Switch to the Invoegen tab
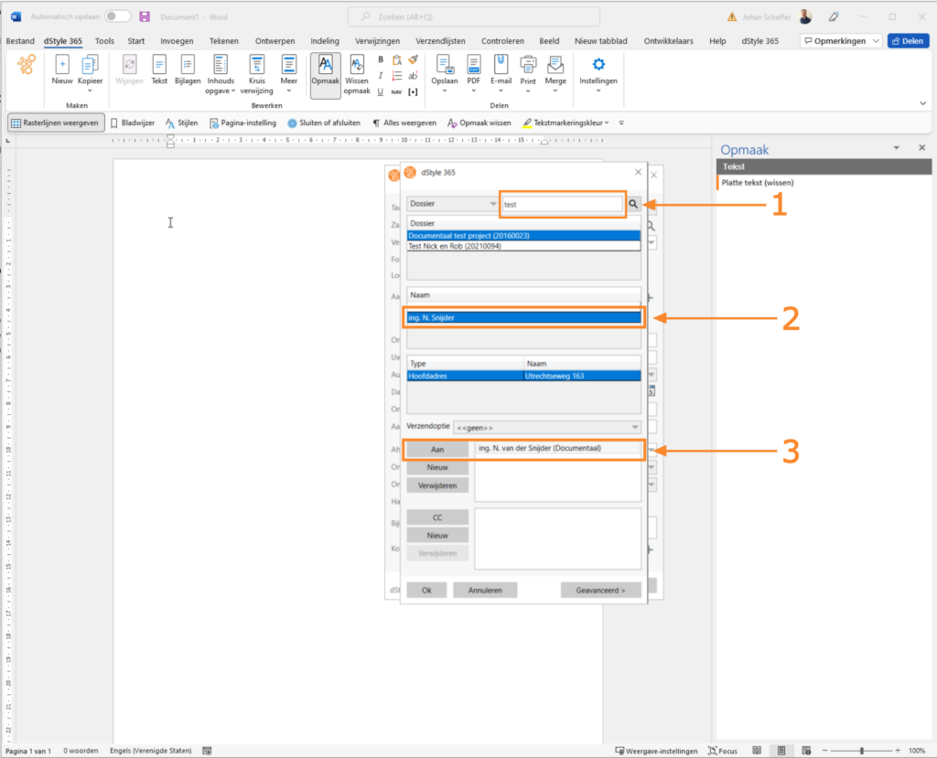The image size is (937, 758). [177, 40]
